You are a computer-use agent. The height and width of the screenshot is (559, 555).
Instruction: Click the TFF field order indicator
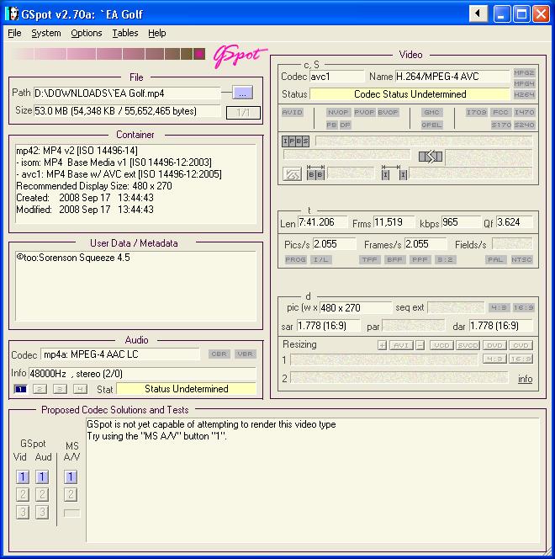369,259
